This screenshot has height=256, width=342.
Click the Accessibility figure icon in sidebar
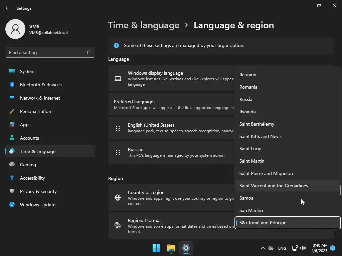point(12,178)
